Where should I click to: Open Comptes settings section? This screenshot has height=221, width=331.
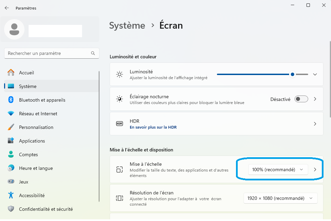point(51,154)
